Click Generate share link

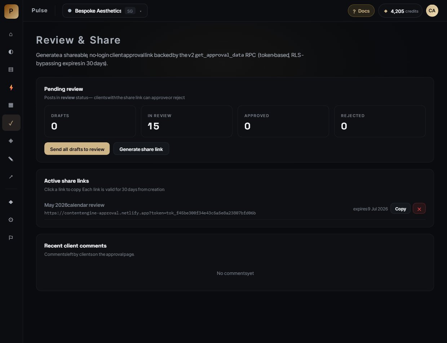pos(141,149)
